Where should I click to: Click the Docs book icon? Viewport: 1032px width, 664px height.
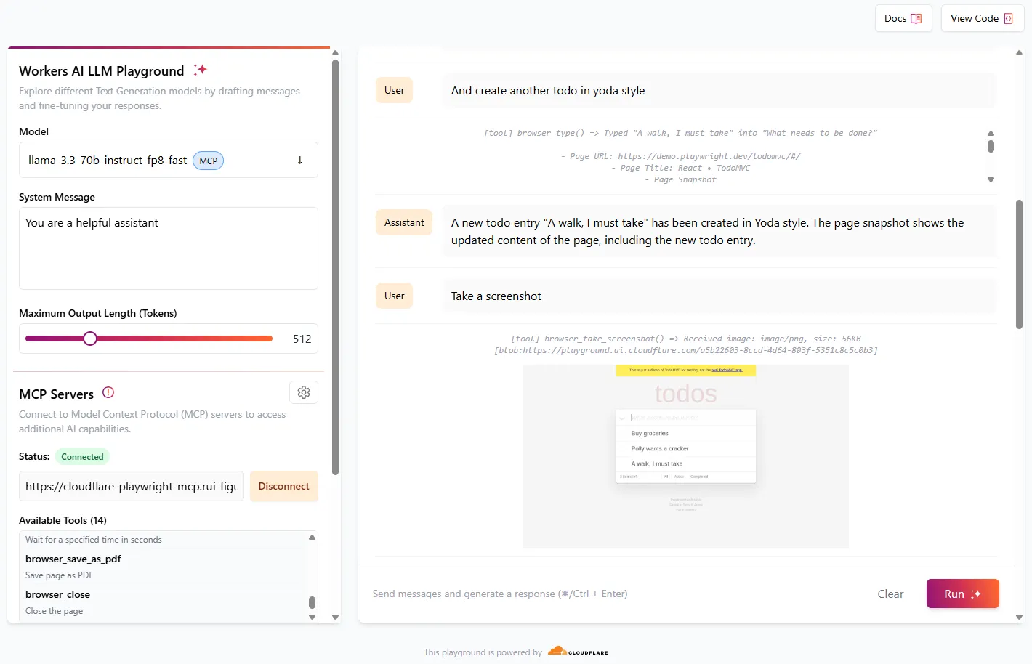pos(917,18)
